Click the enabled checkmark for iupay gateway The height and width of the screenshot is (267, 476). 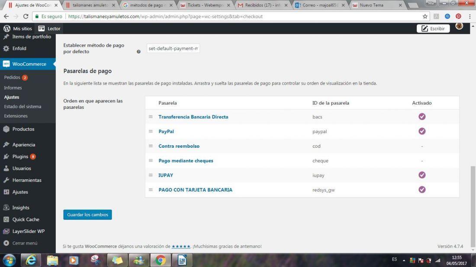(x=422, y=175)
